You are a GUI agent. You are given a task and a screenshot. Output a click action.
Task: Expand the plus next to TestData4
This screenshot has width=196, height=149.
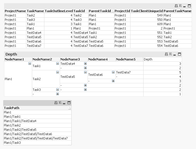pyautogui.click(x=85, y=64)
